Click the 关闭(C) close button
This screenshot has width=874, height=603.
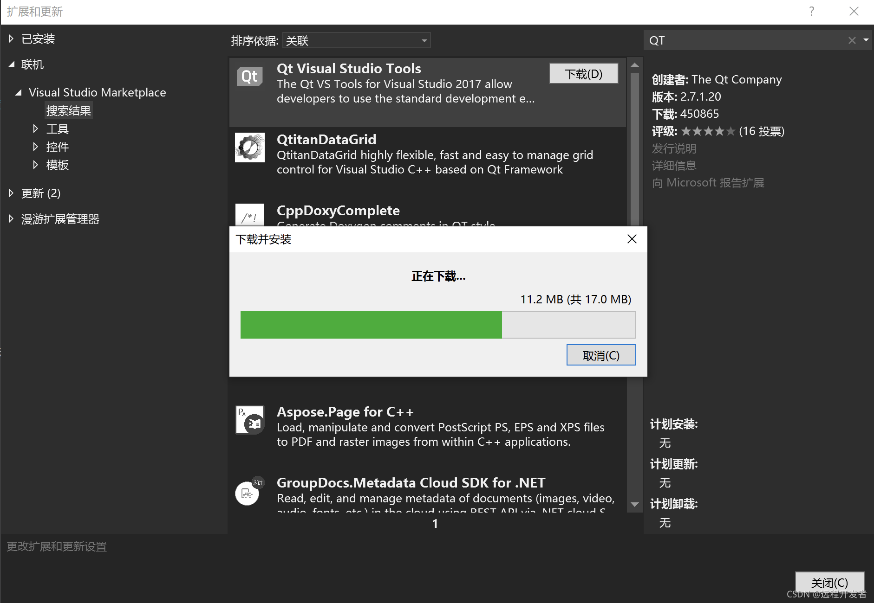pyautogui.click(x=829, y=583)
